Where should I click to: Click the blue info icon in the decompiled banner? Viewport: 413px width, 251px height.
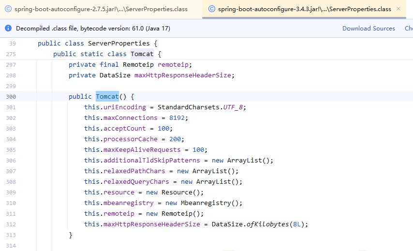pyautogui.click(x=8, y=28)
